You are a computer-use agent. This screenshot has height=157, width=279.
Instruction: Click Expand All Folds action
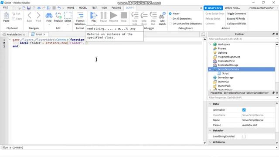click(x=236, y=18)
